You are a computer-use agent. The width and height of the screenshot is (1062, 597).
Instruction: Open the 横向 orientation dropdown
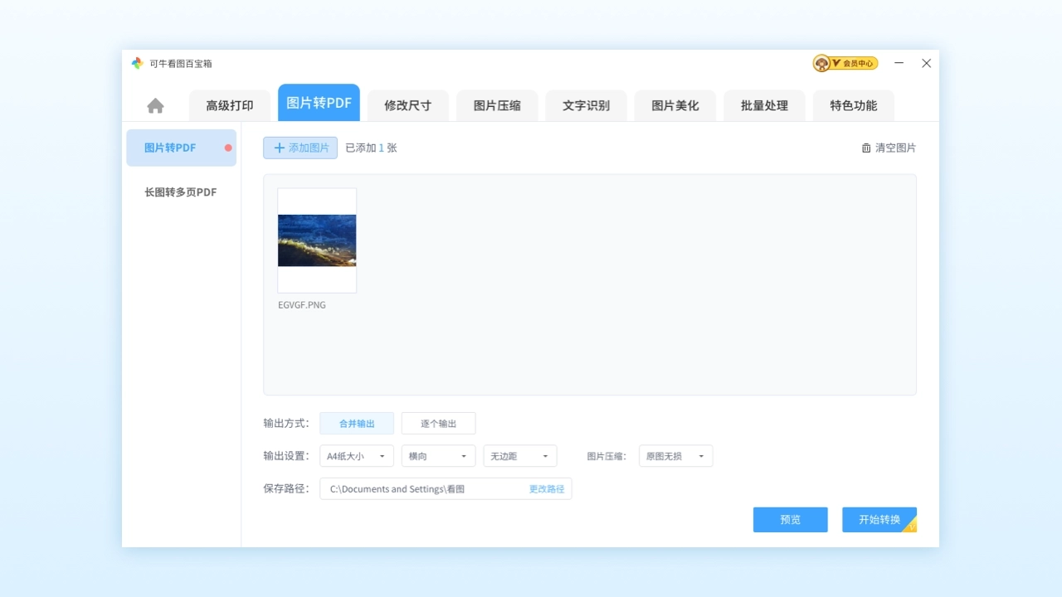coord(438,455)
